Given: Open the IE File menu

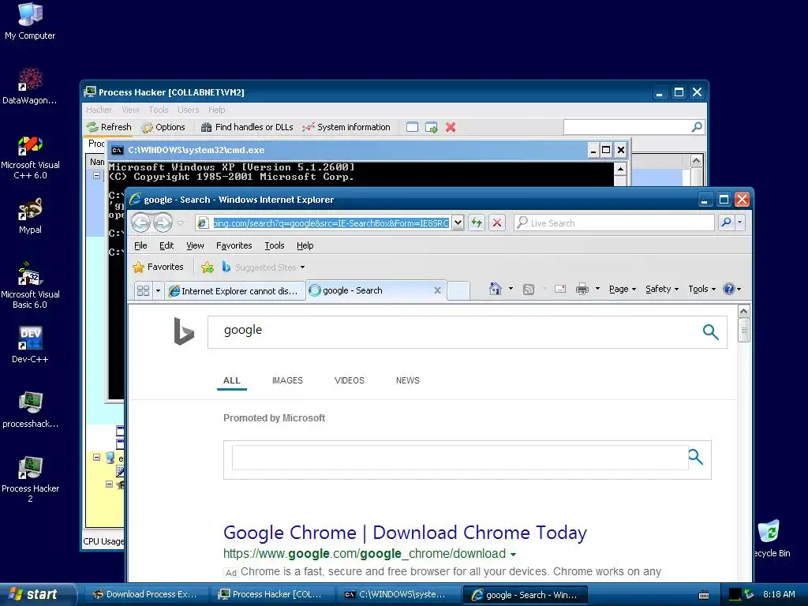Looking at the screenshot, I should tap(140, 246).
